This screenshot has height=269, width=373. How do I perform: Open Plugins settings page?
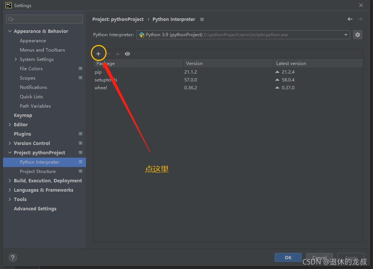click(x=22, y=134)
